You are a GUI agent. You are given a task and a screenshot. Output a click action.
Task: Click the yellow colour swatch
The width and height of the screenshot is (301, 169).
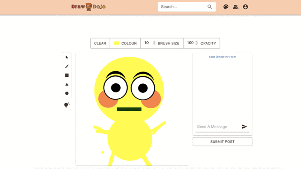(x=117, y=43)
